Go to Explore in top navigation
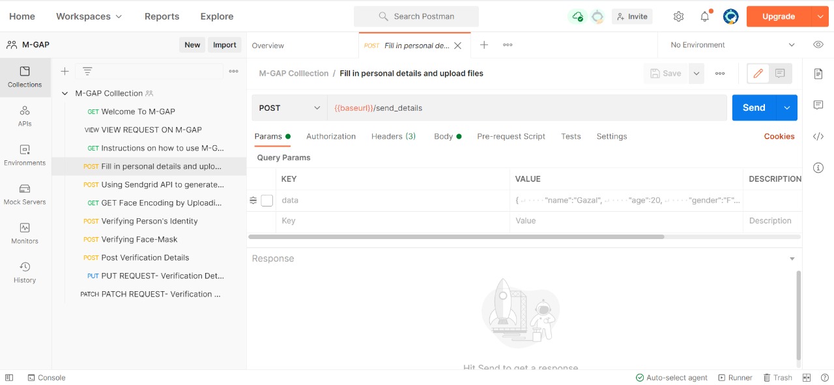 click(217, 16)
